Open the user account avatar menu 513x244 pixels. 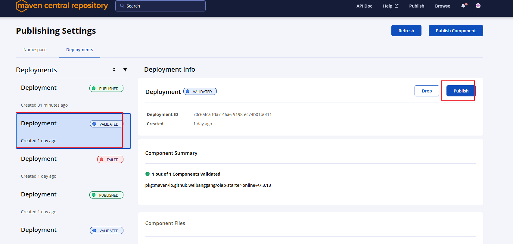point(478,6)
